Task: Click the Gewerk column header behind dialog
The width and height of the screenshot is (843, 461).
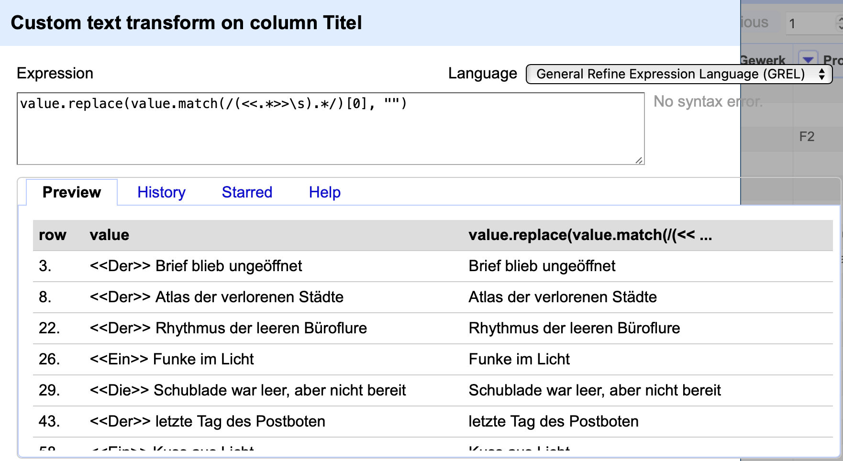Action: [x=763, y=60]
